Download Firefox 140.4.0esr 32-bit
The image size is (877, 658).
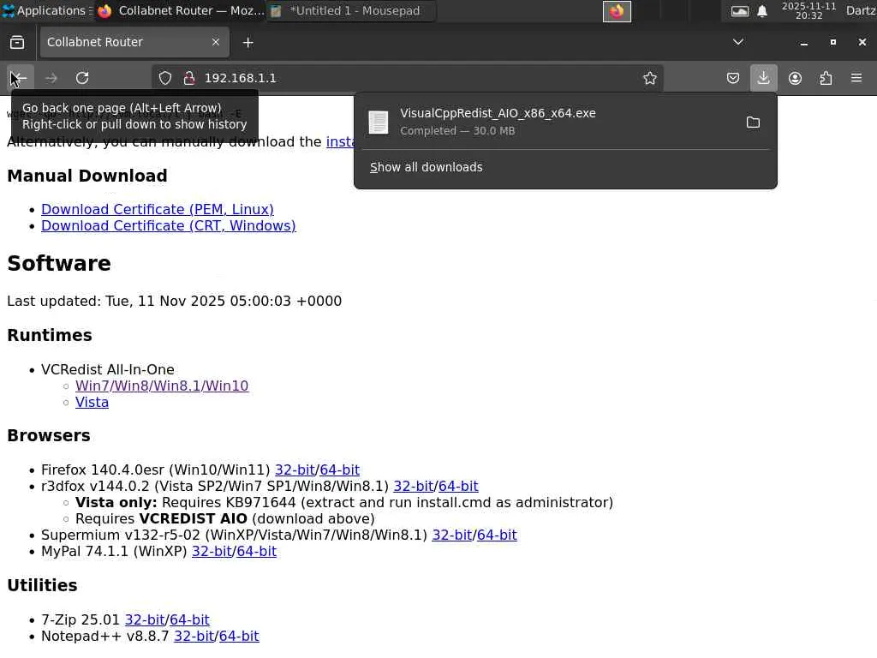click(295, 470)
